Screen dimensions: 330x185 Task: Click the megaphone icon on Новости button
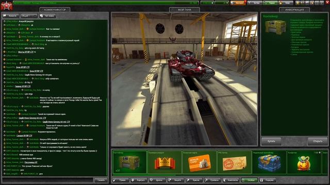(x=5, y=16)
